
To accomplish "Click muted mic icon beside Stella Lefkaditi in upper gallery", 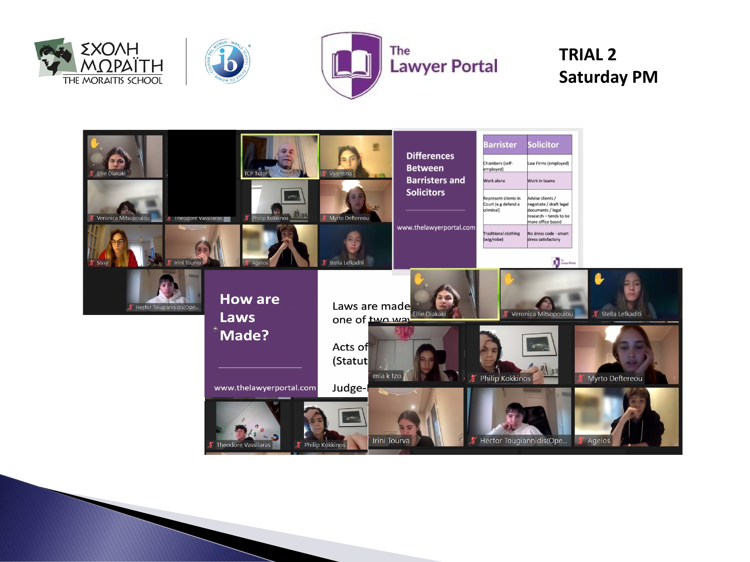I will coord(325,263).
